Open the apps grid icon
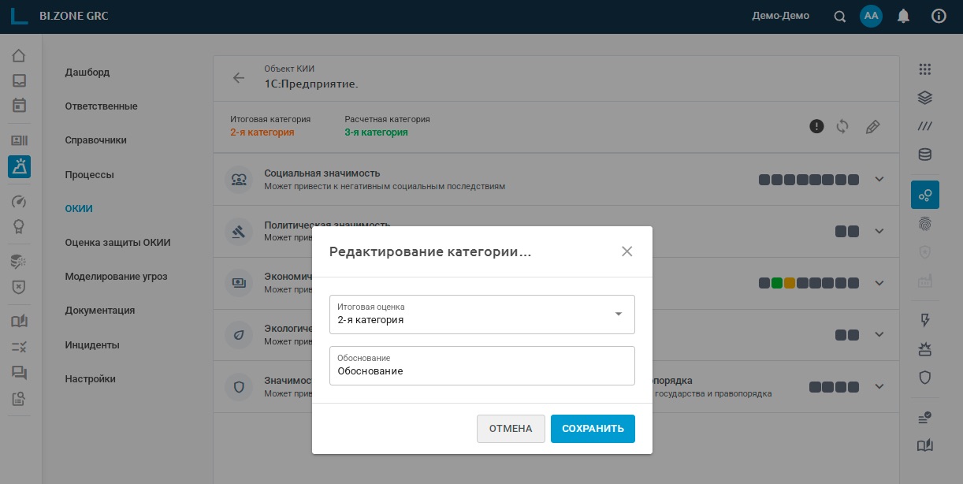Image resolution: width=963 pixels, height=484 pixels. 925,69
